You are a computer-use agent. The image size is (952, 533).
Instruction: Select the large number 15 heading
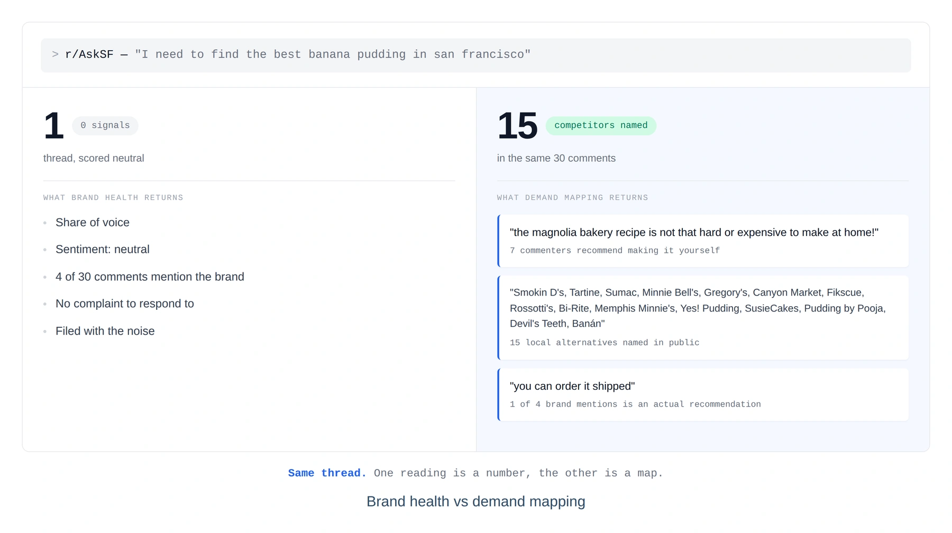point(517,126)
